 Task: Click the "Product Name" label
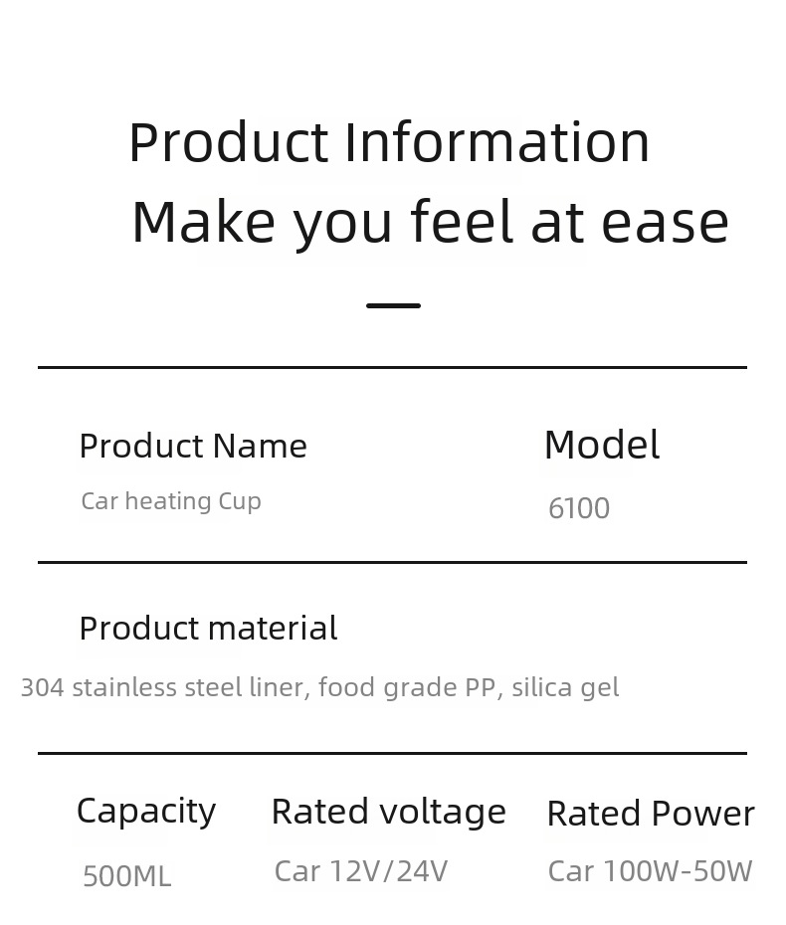tap(193, 447)
